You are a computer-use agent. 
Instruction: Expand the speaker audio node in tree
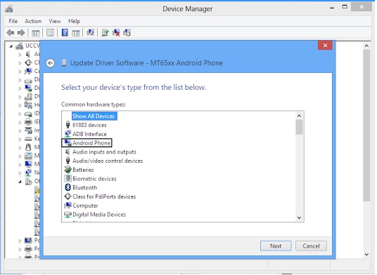click(20, 55)
